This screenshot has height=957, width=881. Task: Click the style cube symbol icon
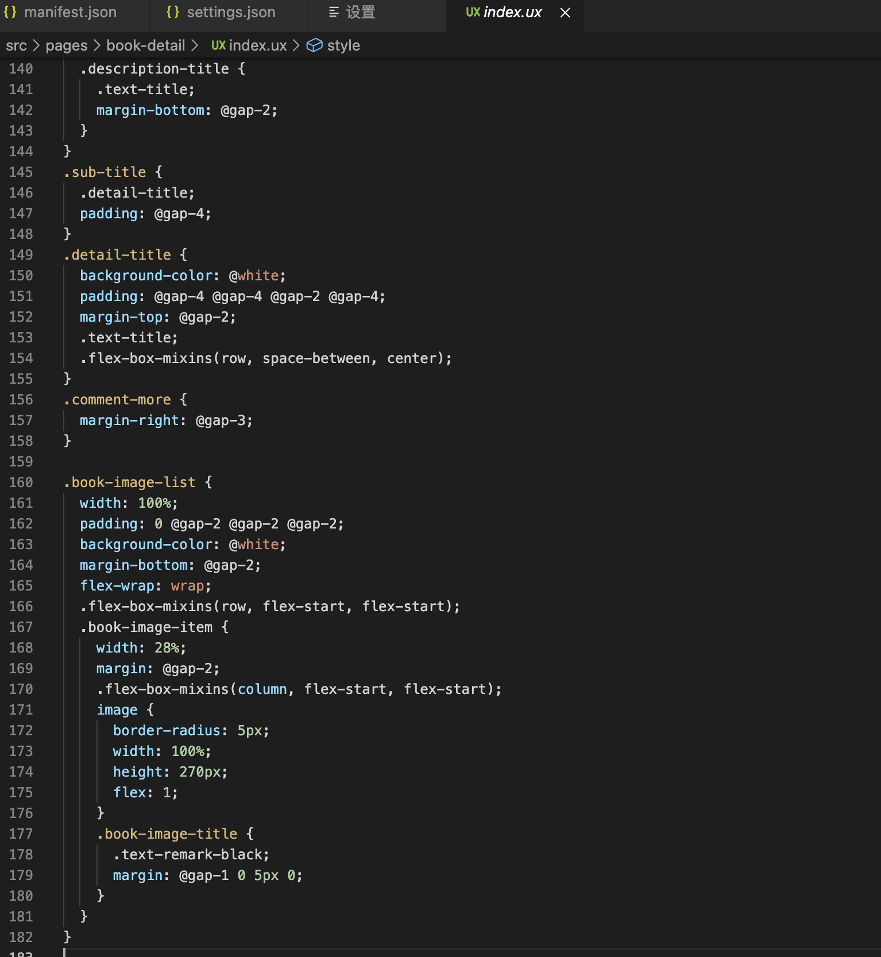[x=314, y=45]
